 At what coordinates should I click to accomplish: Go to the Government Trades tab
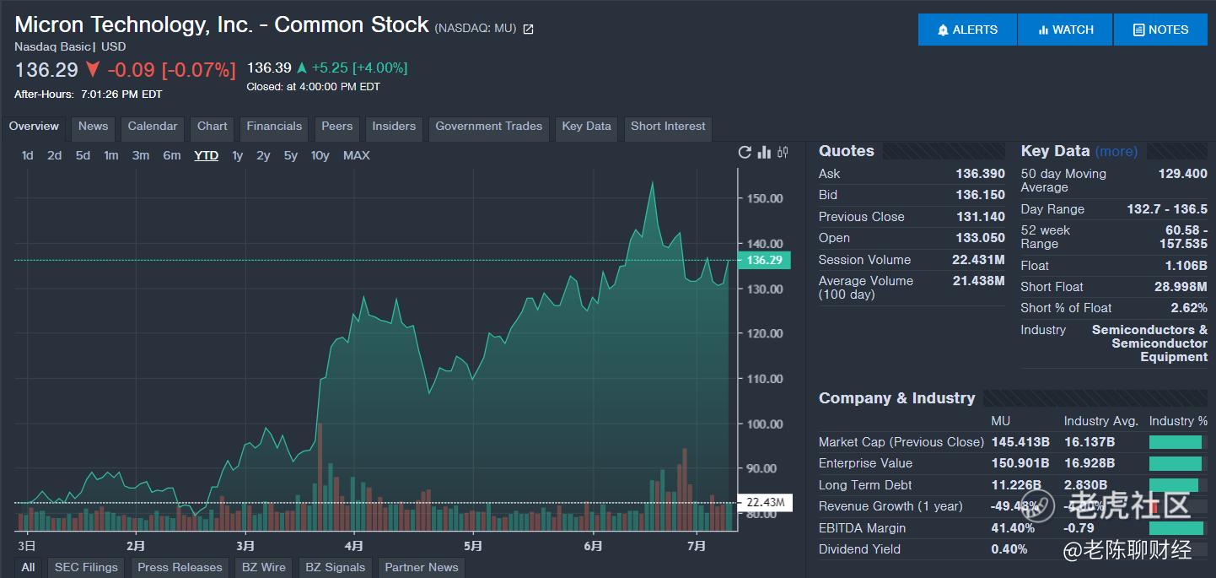pyautogui.click(x=488, y=127)
